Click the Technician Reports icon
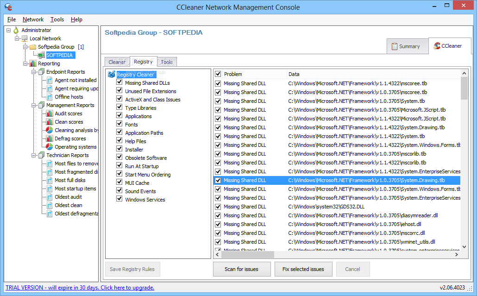 pos(41,155)
